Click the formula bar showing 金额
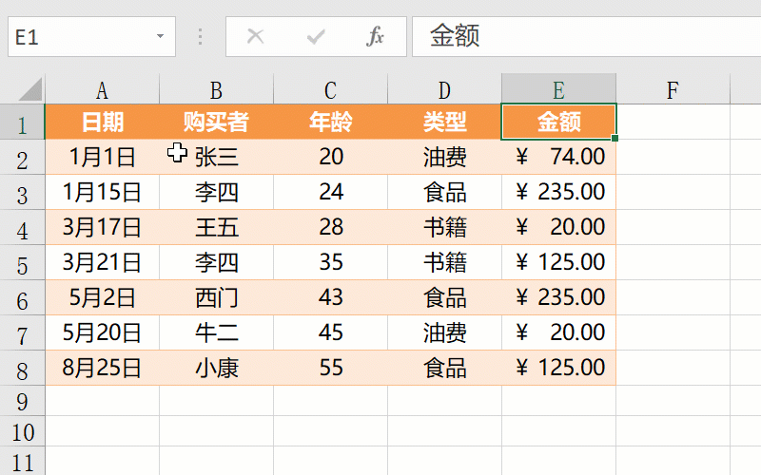The height and width of the screenshot is (475, 761). (586, 37)
